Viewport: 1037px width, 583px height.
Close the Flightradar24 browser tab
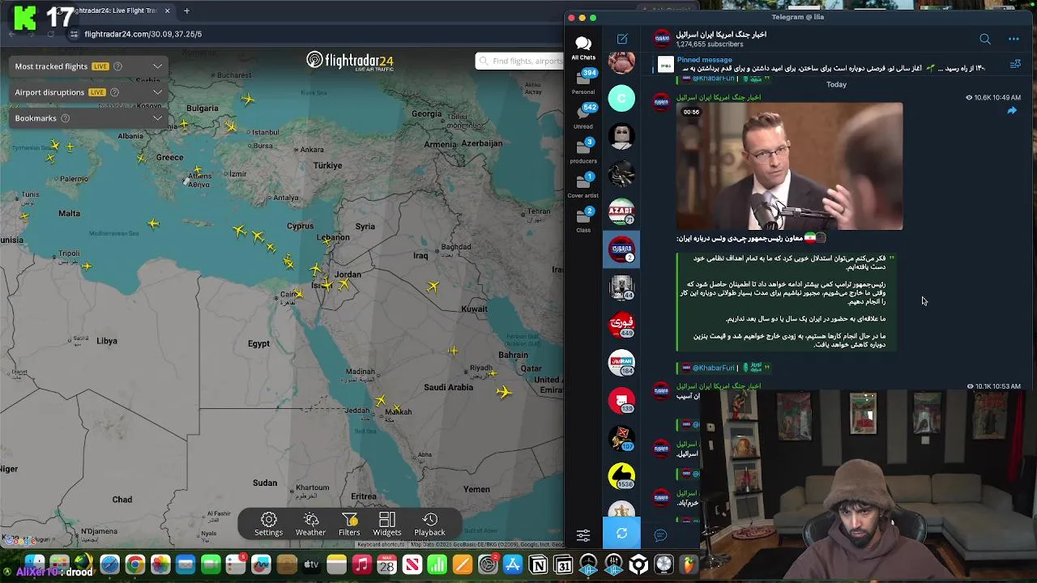pyautogui.click(x=168, y=11)
